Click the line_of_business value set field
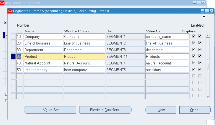215x125 pixels. pyautogui.click(x=167, y=43)
